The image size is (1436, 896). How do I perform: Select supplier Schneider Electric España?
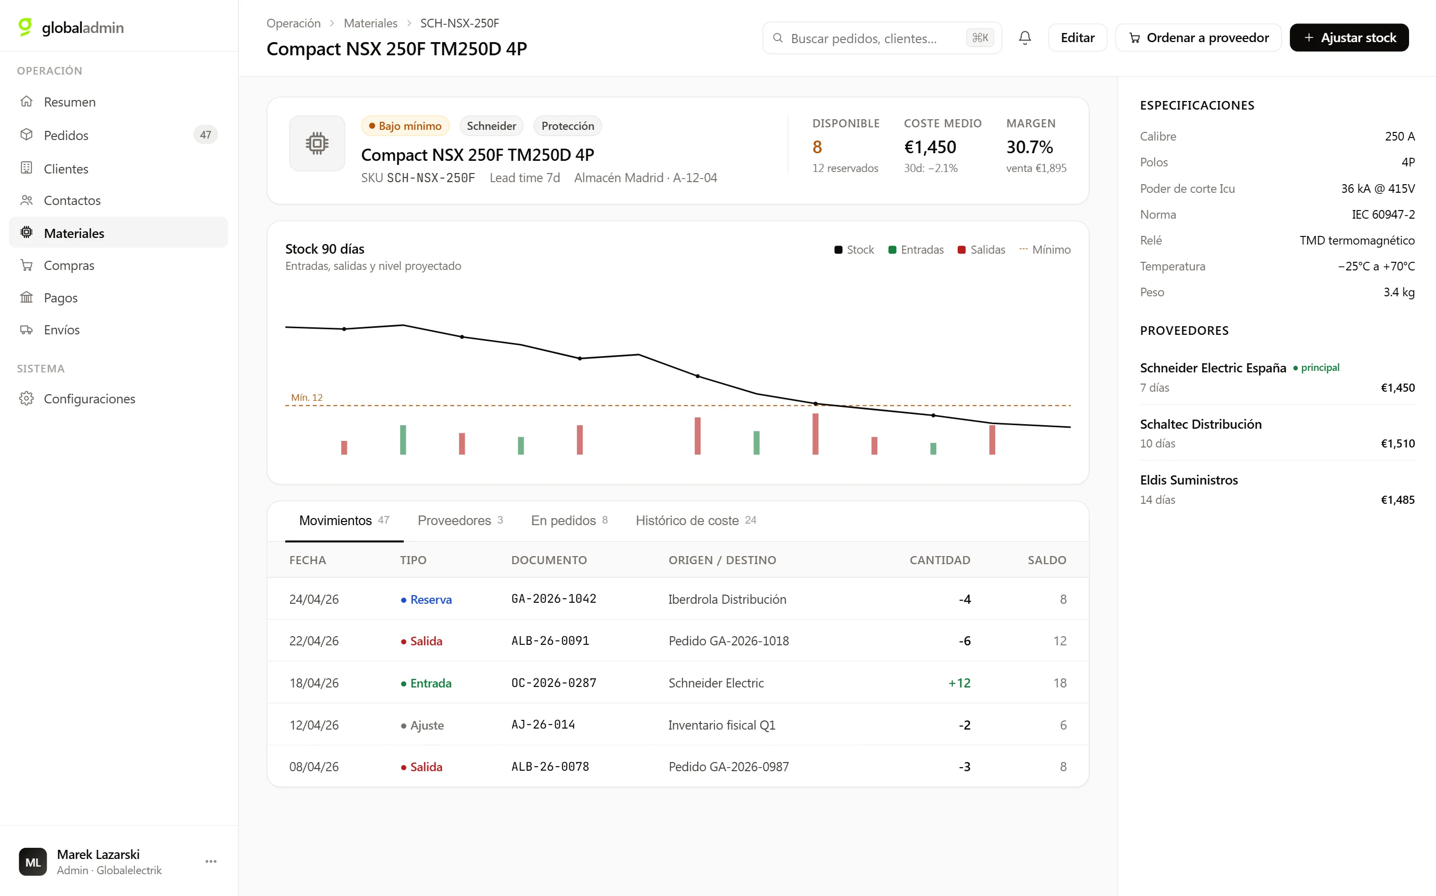tap(1277, 377)
